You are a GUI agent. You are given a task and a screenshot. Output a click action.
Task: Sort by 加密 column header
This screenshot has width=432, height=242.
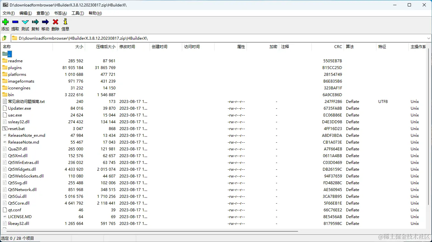click(x=263, y=47)
